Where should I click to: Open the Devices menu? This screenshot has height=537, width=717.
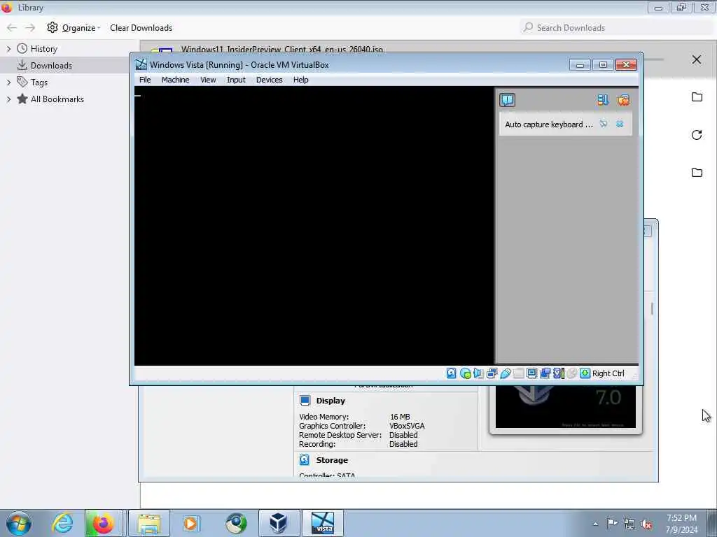[x=269, y=80]
